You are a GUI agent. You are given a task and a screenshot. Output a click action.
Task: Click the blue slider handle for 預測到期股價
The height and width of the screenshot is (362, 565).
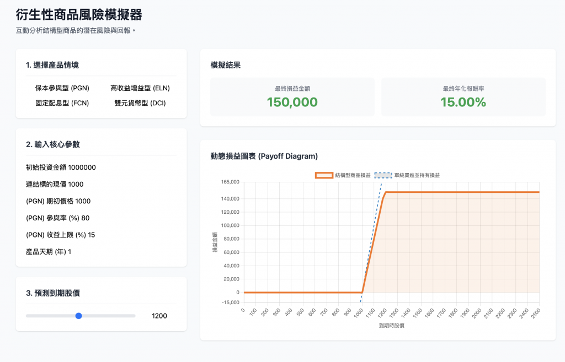78,316
